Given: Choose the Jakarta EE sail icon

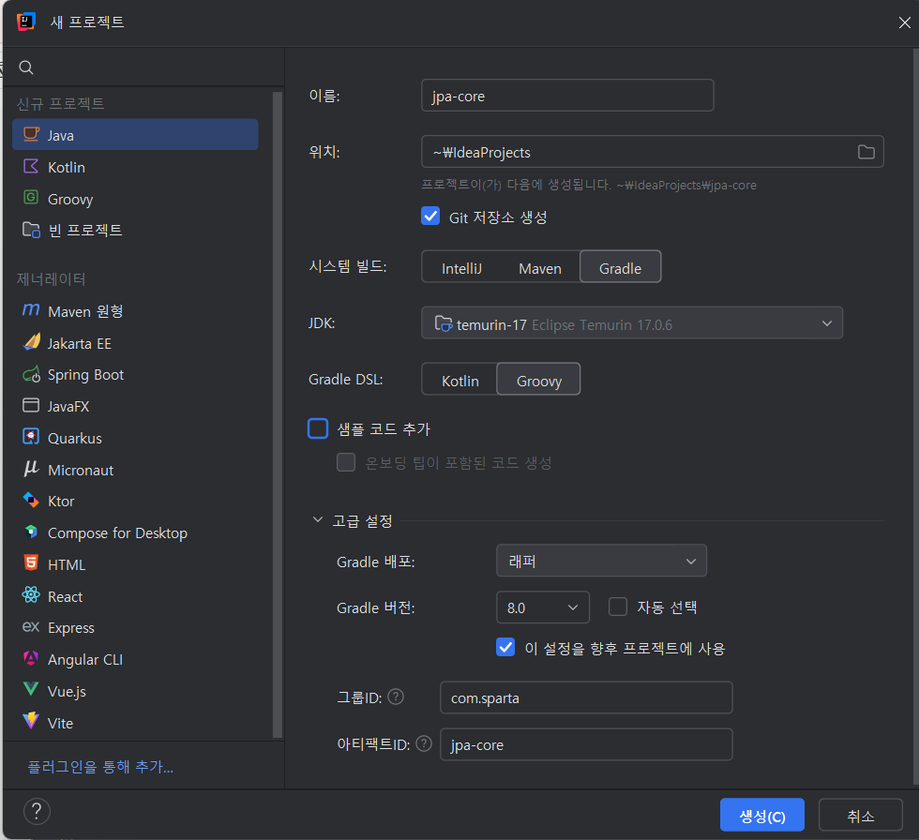Looking at the screenshot, I should coord(31,342).
